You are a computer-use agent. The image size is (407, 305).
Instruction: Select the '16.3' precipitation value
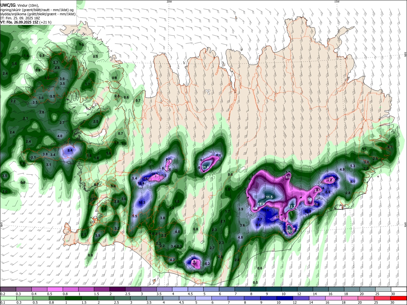[142, 202]
